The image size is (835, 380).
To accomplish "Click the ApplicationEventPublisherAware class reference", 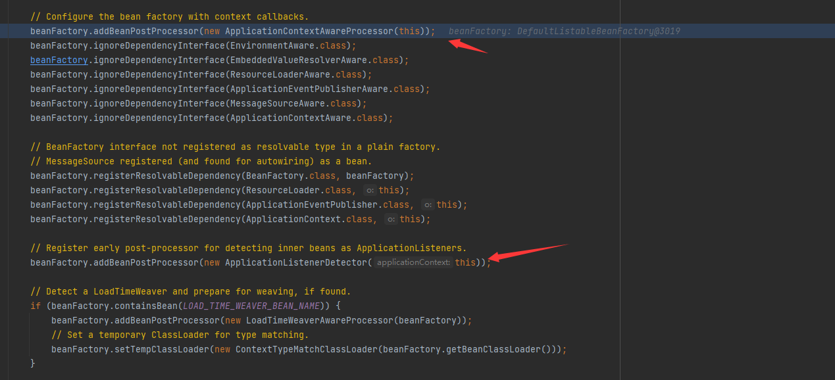I will (309, 89).
